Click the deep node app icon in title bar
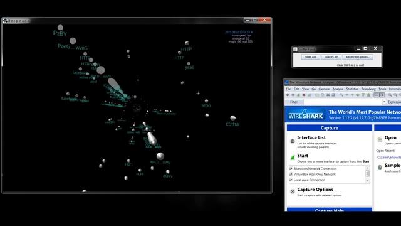Viewport: 401px width, 226px height. coord(5,21)
